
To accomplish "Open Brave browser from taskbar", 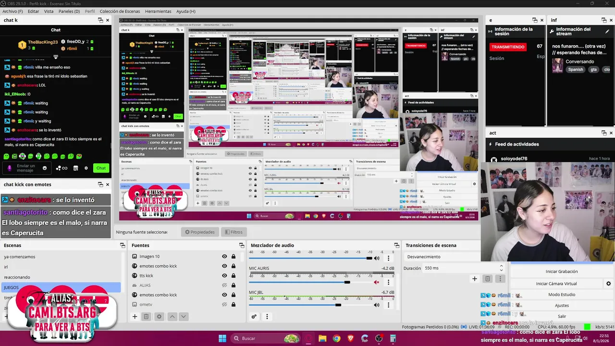I will tap(350, 338).
